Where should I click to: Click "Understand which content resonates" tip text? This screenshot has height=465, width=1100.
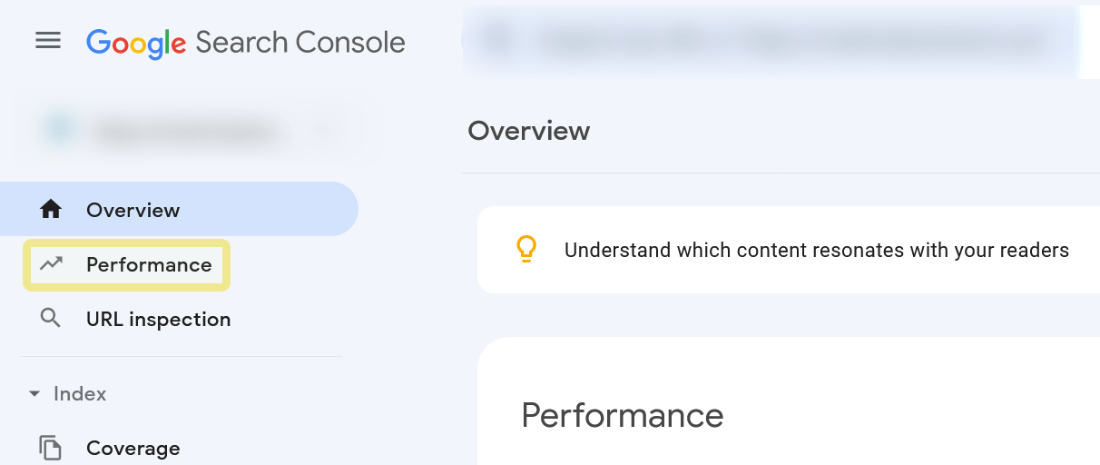click(x=817, y=250)
